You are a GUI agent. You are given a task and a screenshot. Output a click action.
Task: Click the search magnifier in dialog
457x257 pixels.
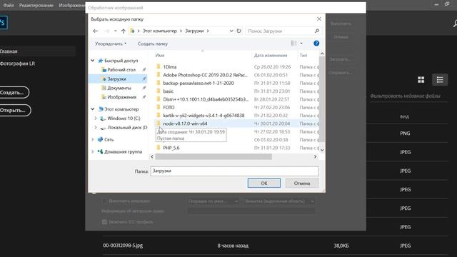tap(317, 31)
